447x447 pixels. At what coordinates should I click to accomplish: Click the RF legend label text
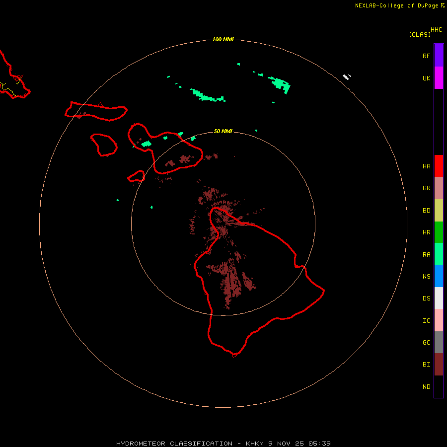point(426,56)
